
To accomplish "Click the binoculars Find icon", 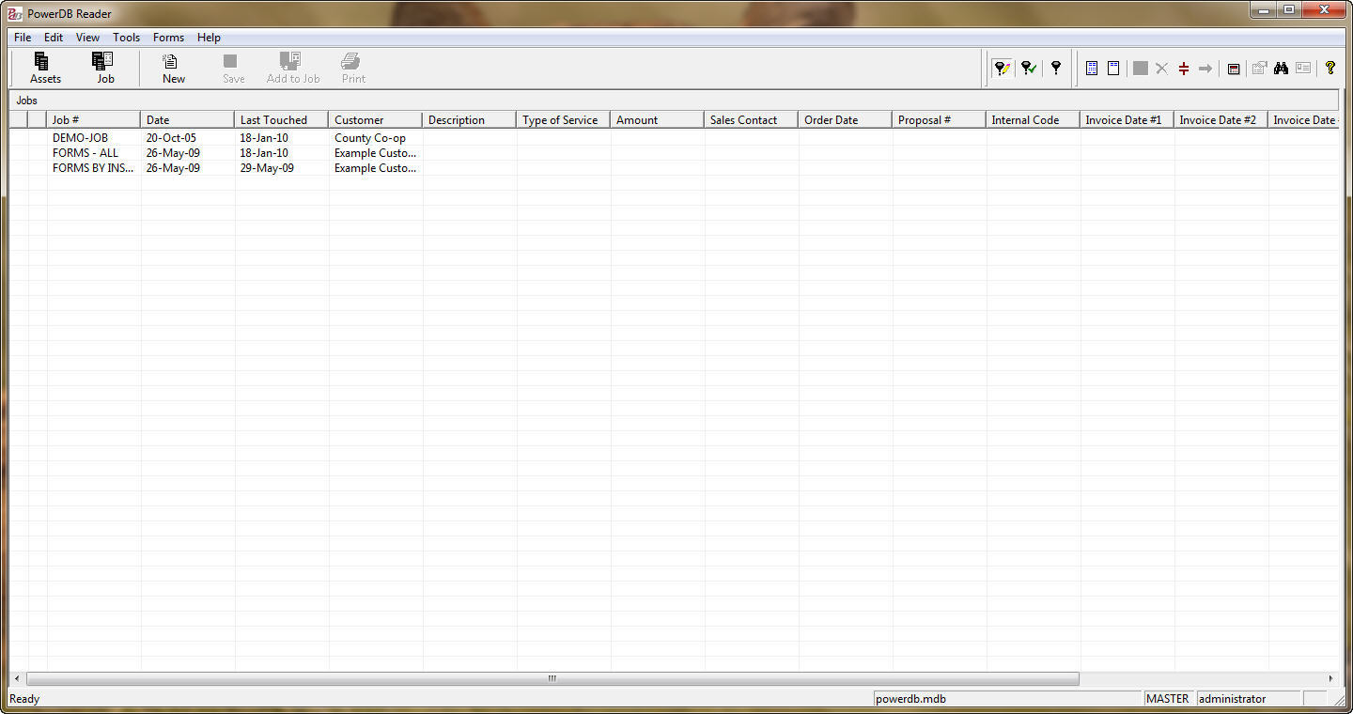I will click(x=1282, y=68).
